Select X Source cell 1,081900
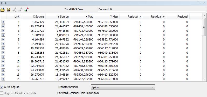The width and height of the screenshot is (207, 97). point(38,35)
